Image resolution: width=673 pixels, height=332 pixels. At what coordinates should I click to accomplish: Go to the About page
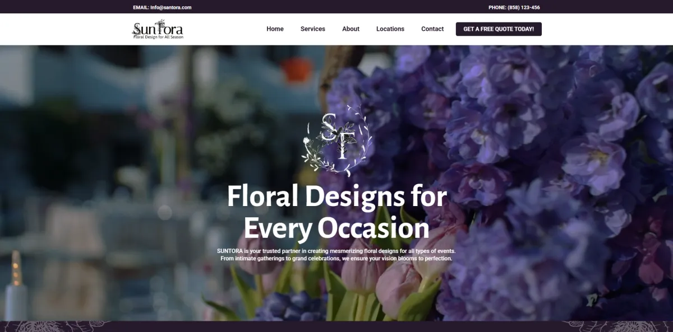pos(351,29)
